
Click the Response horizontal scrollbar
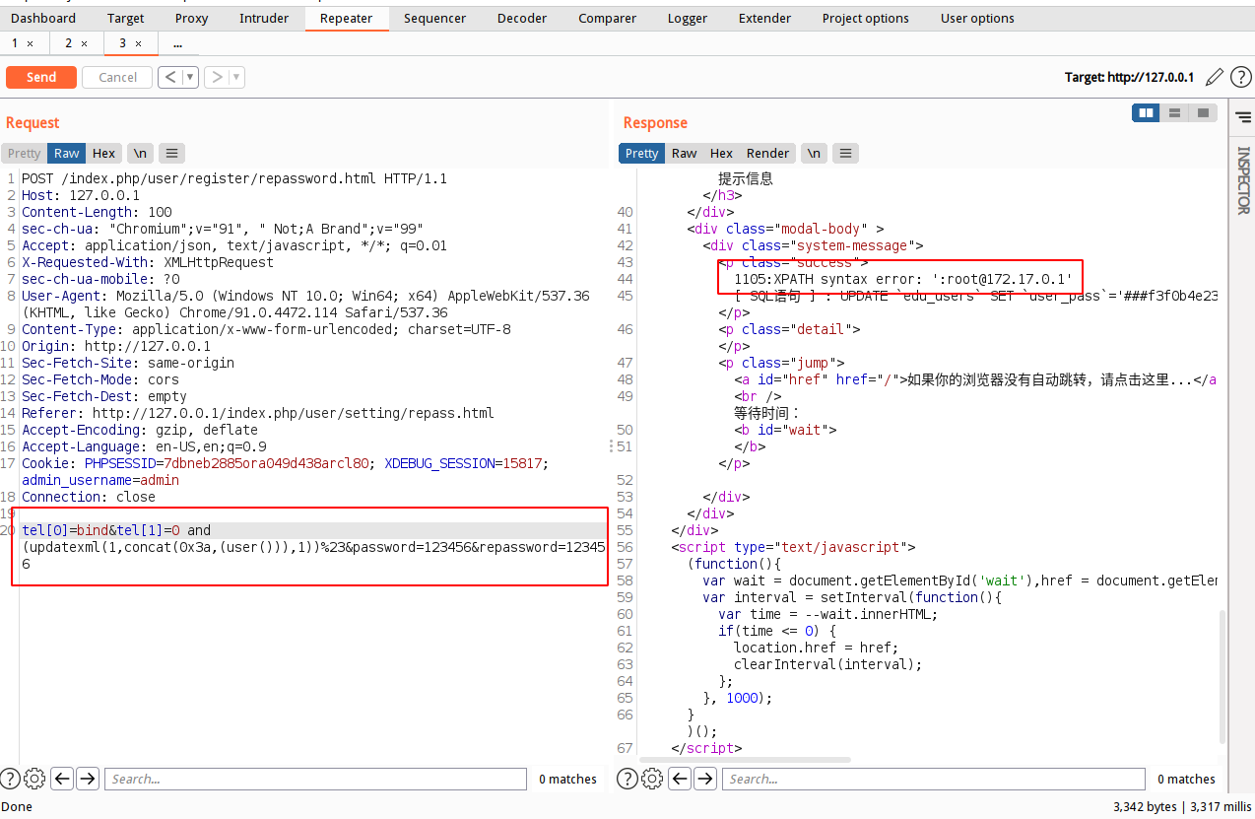coord(745,760)
